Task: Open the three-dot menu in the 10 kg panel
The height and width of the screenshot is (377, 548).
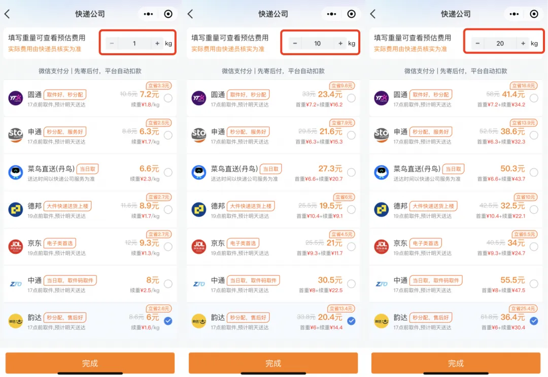Action: point(331,14)
